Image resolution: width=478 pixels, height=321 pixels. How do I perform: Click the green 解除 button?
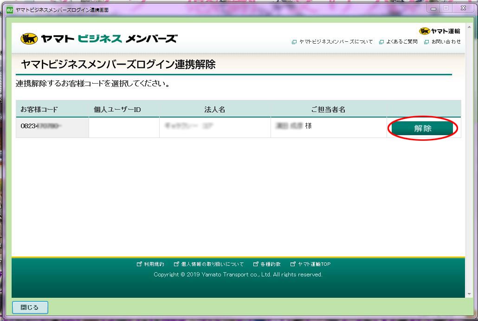pos(422,128)
